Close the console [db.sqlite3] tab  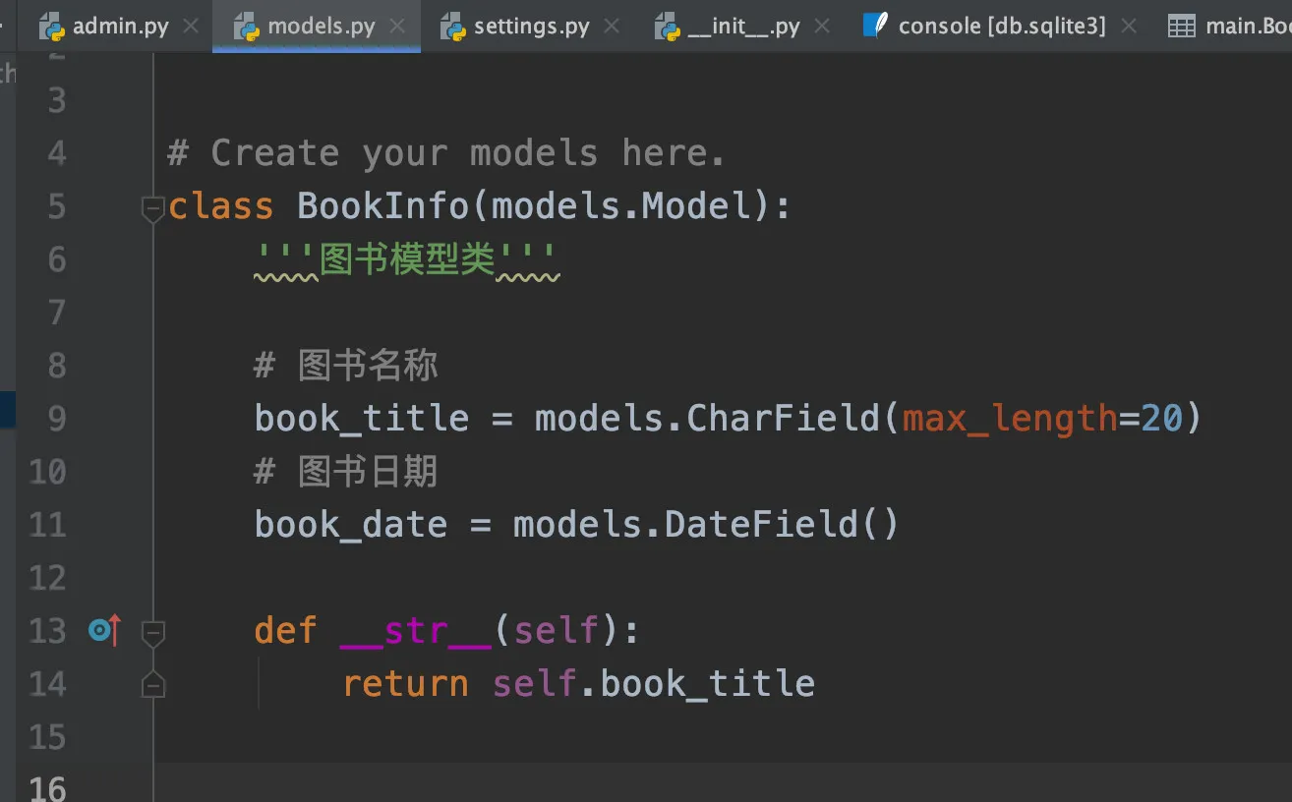1129,27
